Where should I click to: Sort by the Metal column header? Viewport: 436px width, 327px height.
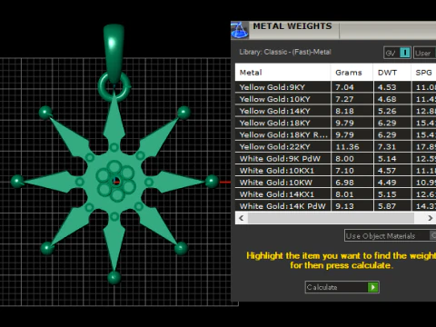coord(282,73)
